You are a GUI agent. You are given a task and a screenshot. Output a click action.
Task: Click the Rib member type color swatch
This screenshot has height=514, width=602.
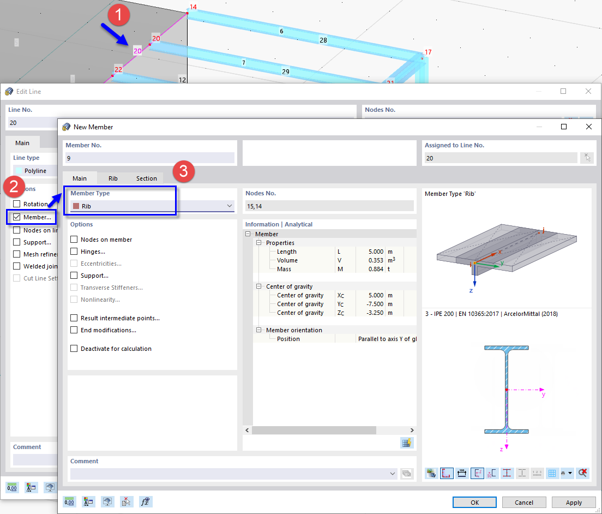pyautogui.click(x=76, y=206)
